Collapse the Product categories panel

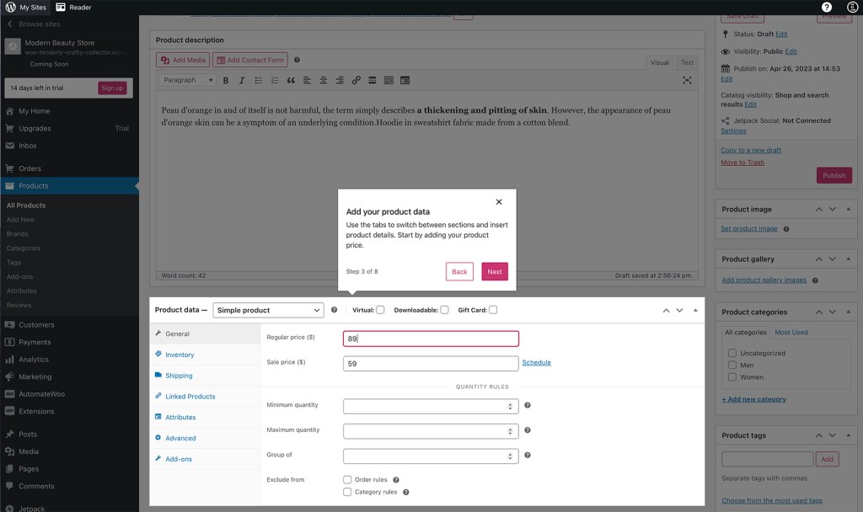click(848, 312)
